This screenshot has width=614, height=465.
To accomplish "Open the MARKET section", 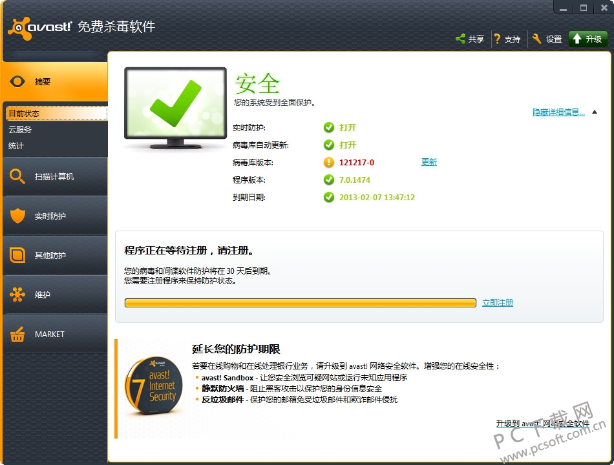I will [x=55, y=334].
